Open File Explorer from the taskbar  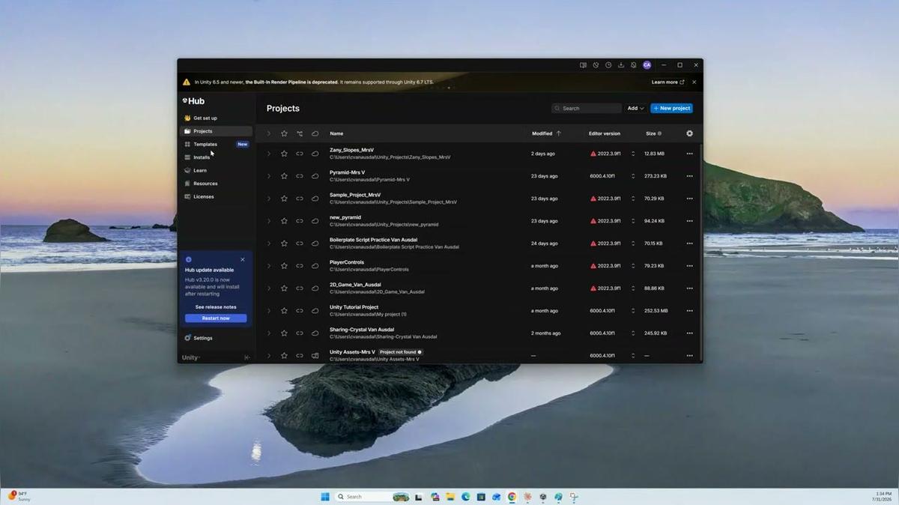point(450,497)
